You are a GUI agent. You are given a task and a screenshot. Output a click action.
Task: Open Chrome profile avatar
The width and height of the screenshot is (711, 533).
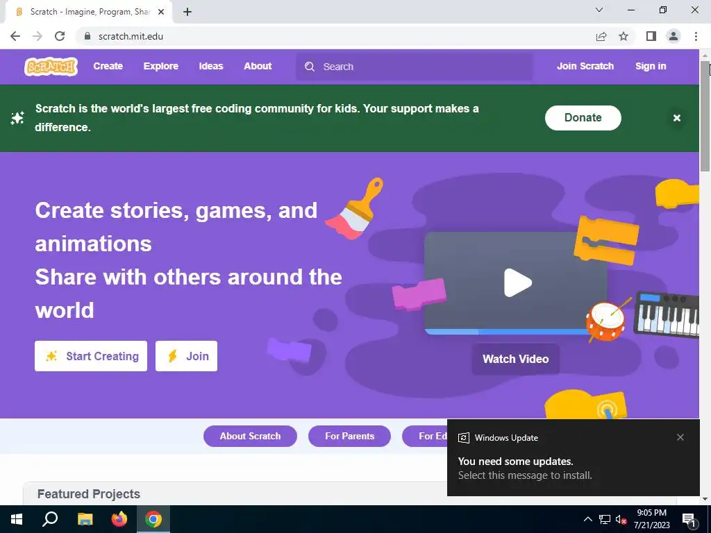coord(674,36)
